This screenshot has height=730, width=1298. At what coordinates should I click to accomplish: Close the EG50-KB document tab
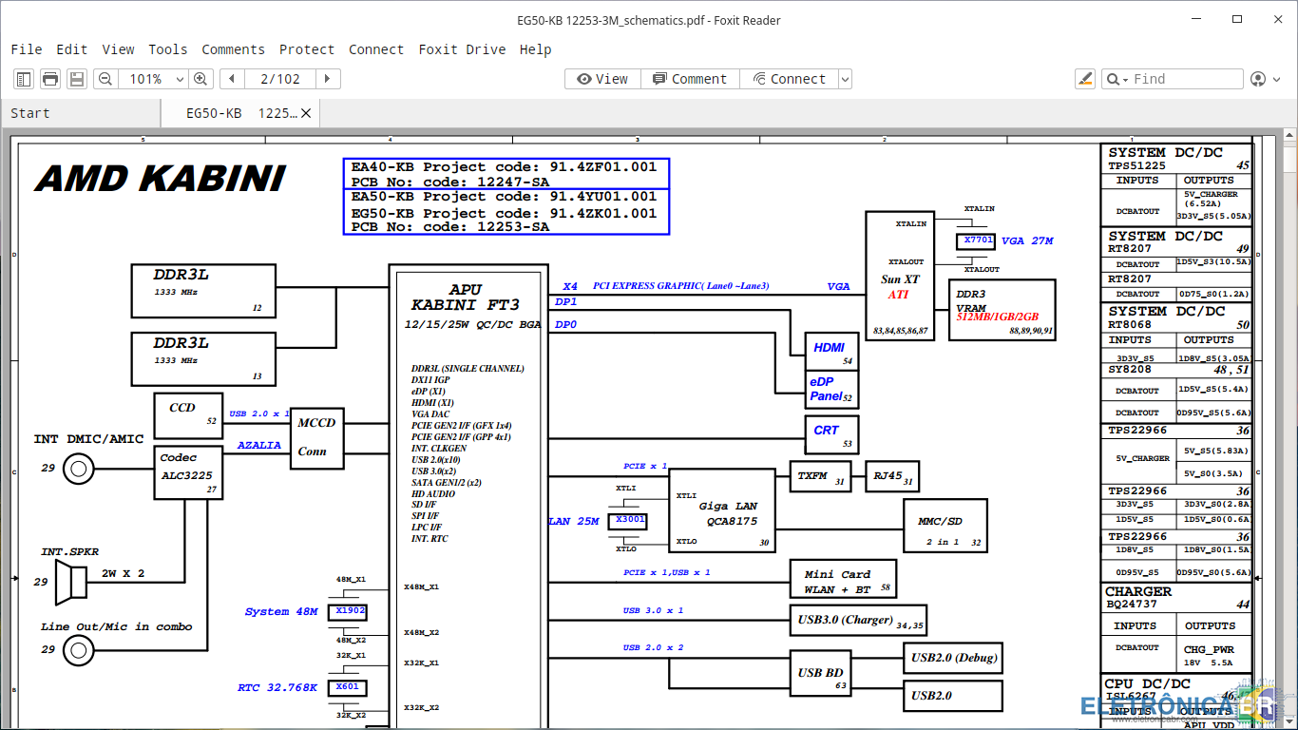306,113
